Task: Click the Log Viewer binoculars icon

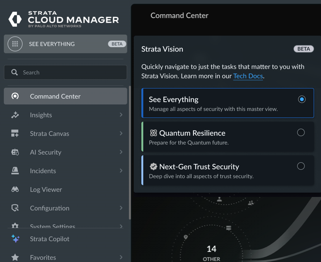Action: 15,189
